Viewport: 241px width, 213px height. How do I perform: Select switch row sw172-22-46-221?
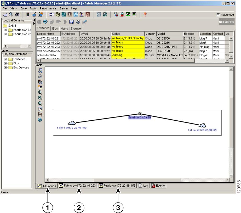(133, 38)
